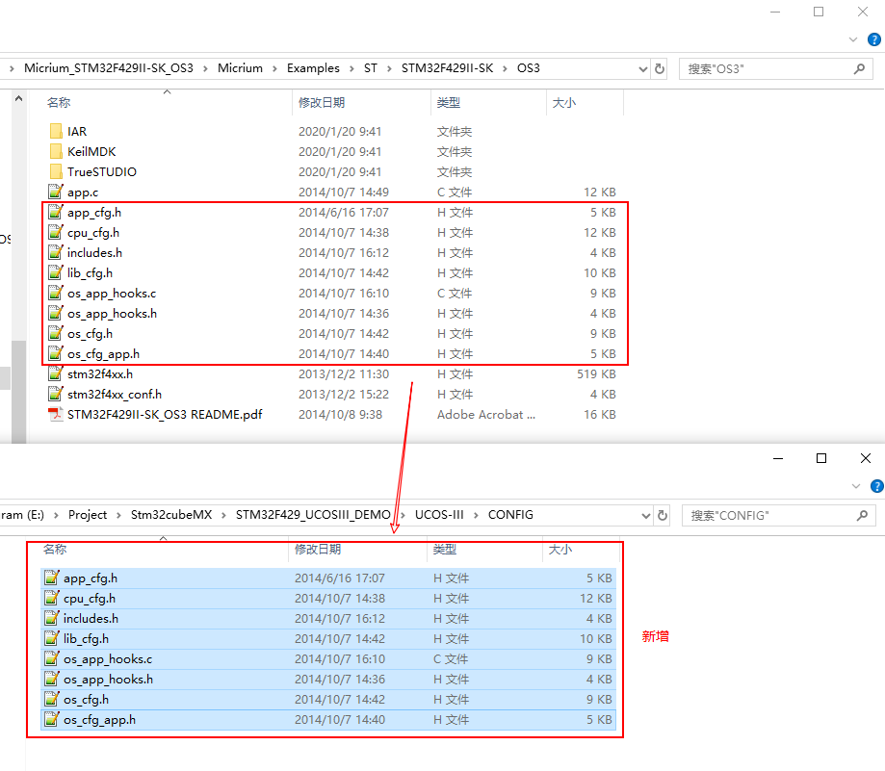
Task: Select os_app_hooks.c in CONFIG window
Action: pos(328,659)
